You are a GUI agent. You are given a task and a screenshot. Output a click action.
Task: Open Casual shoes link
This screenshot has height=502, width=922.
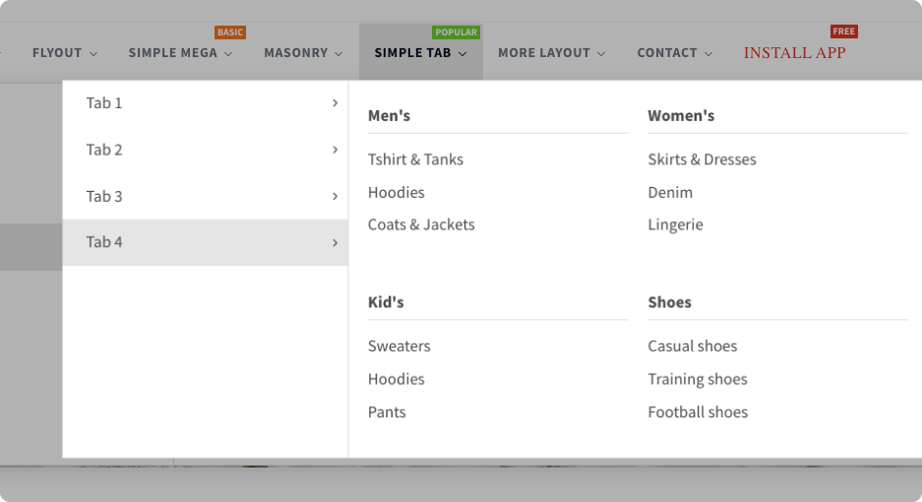point(692,346)
